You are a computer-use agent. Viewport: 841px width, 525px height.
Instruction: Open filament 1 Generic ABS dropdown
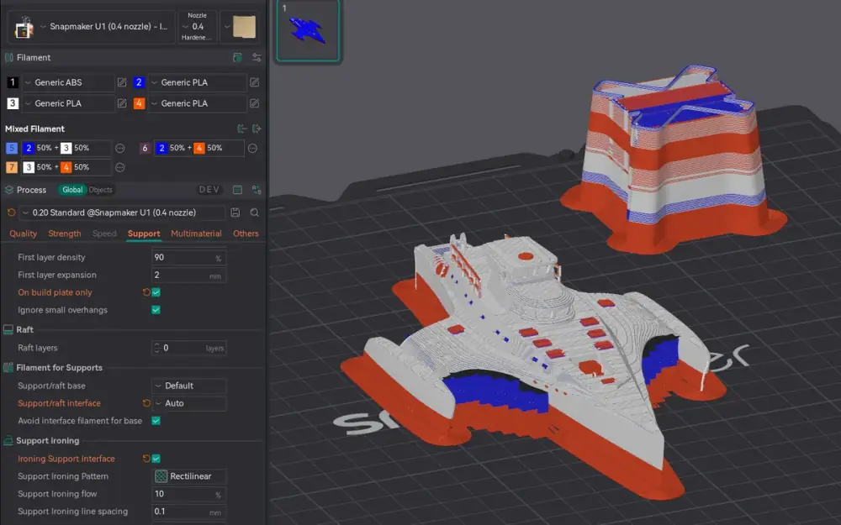point(67,82)
